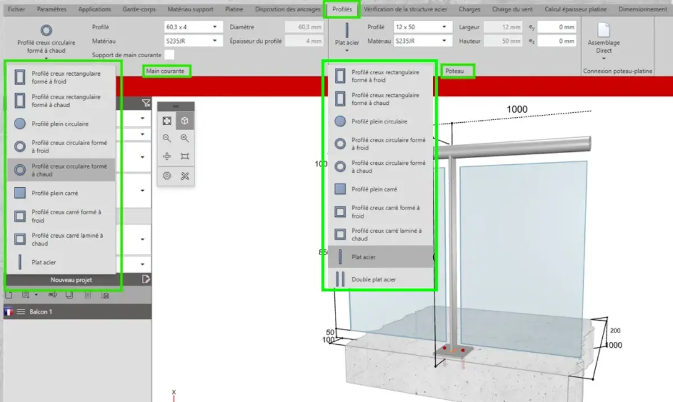This screenshot has width=673, height=402.
Task: Click the French flag icon beside Balcon 1
Action: (x=8, y=312)
